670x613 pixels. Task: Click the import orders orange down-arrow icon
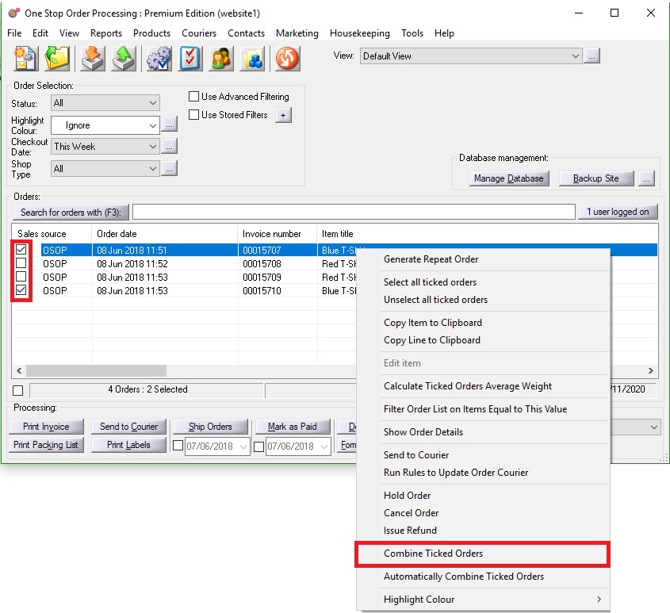coord(92,58)
